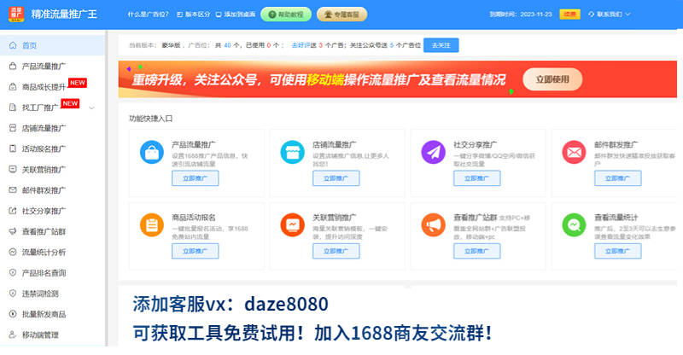Click the 流量统计分析 sidebar icon
Screen dimensions: 683x355
point(13,252)
